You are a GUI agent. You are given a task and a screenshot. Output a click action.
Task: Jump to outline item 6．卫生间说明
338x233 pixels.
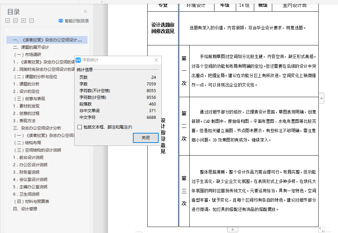pyautogui.click(x=26, y=194)
